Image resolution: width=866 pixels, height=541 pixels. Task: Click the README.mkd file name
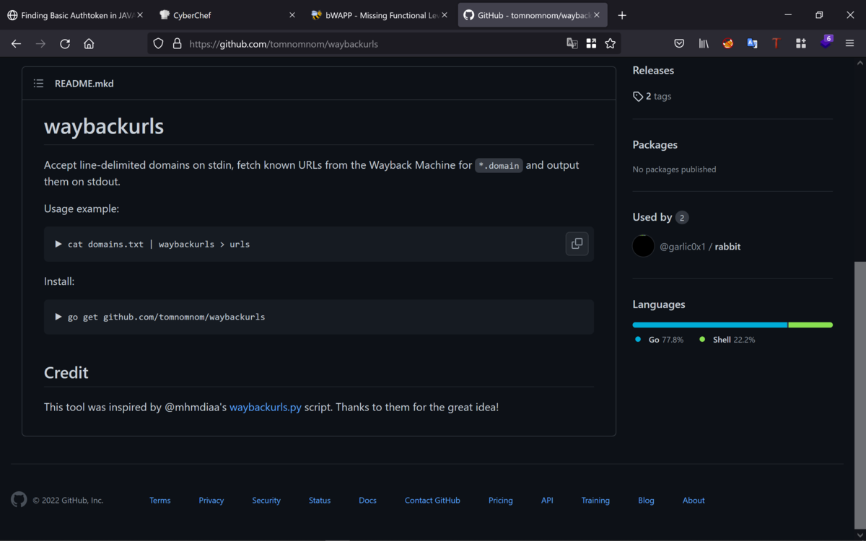click(84, 84)
